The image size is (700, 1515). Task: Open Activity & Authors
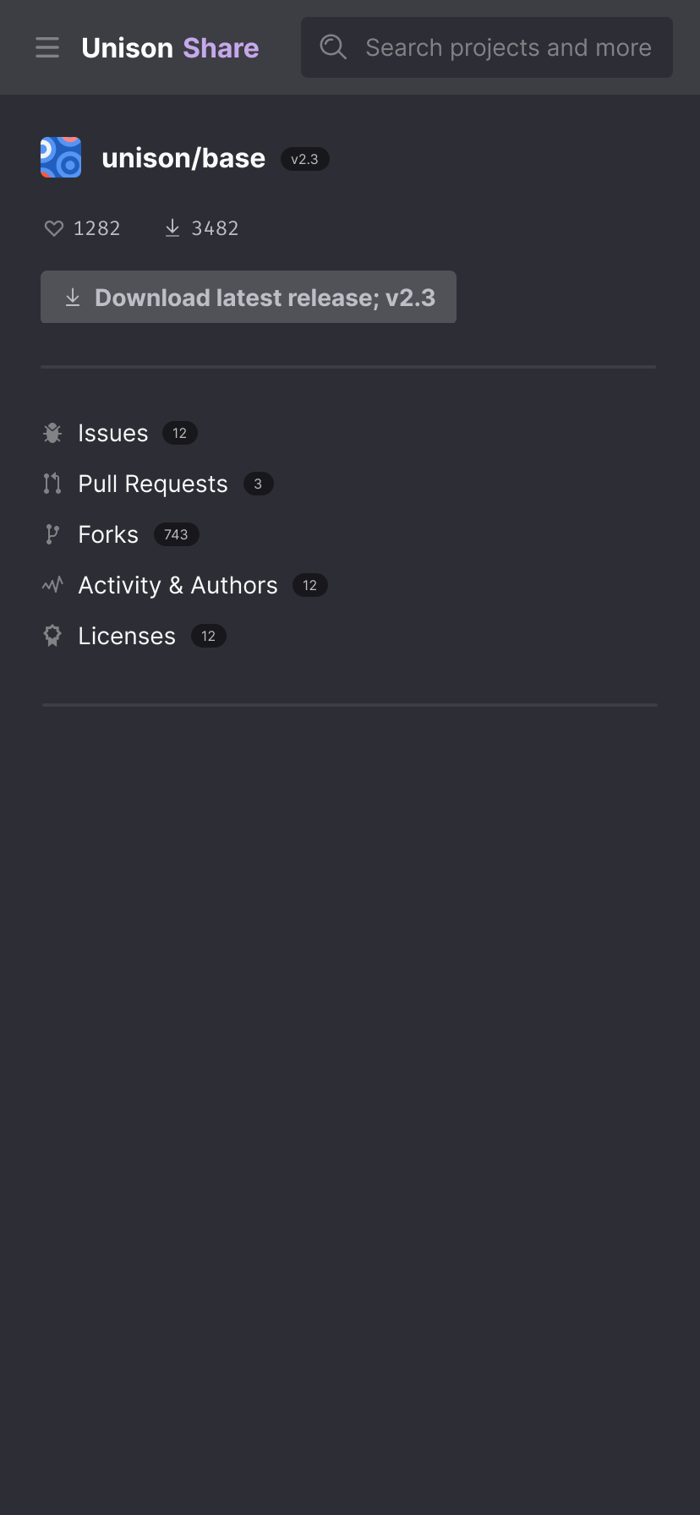point(178,584)
